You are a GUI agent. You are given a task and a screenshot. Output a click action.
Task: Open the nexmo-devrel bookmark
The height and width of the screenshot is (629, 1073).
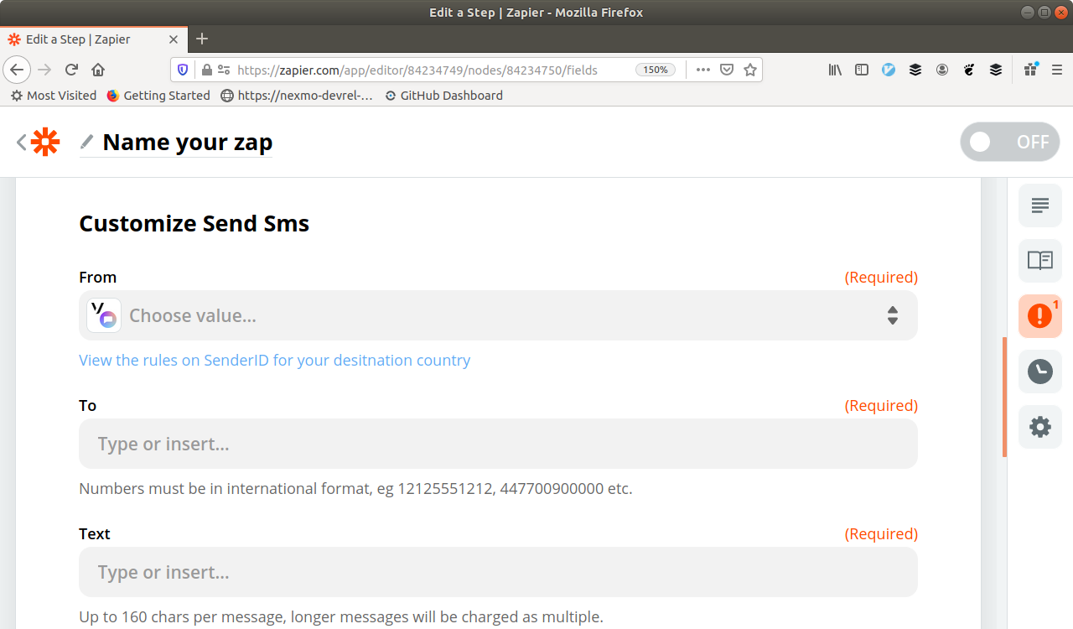pos(297,96)
